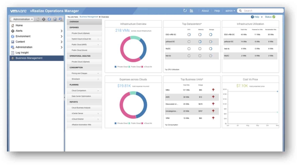Viewport: 298px width, 165px height.
Task: Select CPU circle for ESO-vRB-DC datacenter
Action: click(189, 35)
